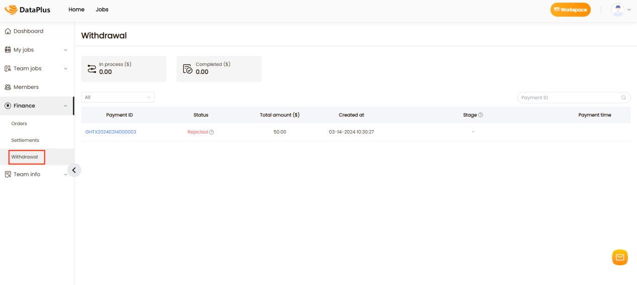Collapse the sidebar with the arrow button
Image resolution: width=637 pixels, height=285 pixels.
pos(74,170)
